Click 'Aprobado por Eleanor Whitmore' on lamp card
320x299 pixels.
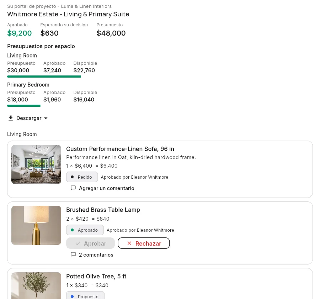point(140,230)
